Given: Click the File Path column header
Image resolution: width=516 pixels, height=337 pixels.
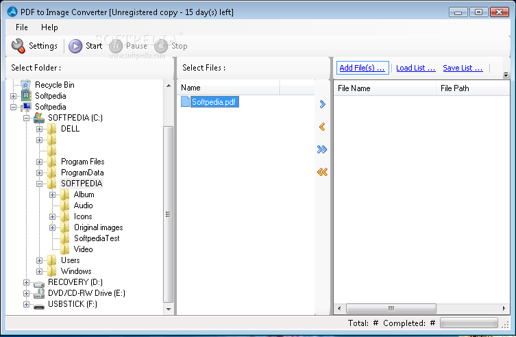Looking at the screenshot, I should coord(473,88).
